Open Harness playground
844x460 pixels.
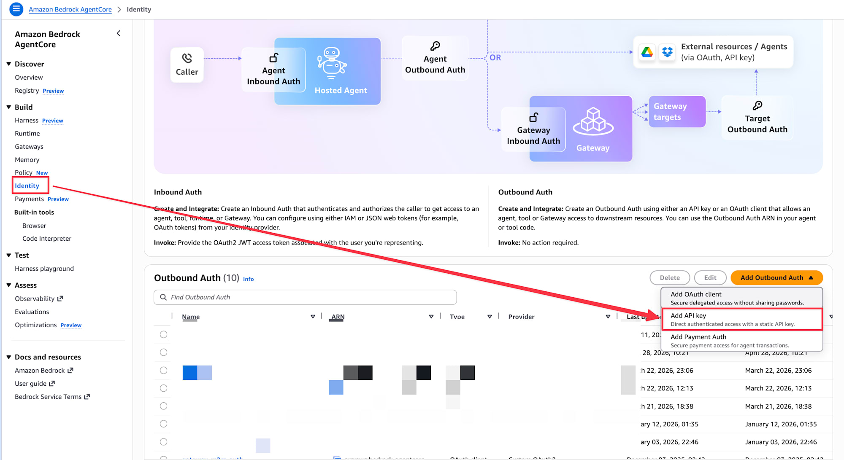click(44, 269)
